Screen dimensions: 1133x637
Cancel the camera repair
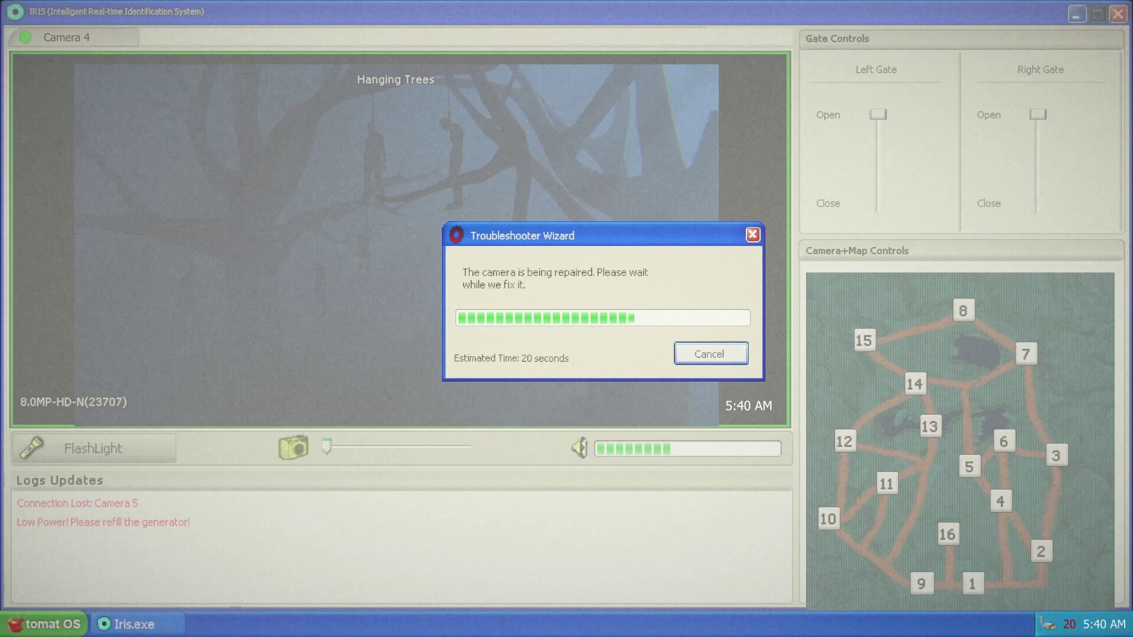pyautogui.click(x=710, y=353)
